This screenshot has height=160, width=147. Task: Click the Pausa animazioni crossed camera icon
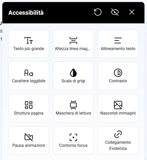click(29, 137)
